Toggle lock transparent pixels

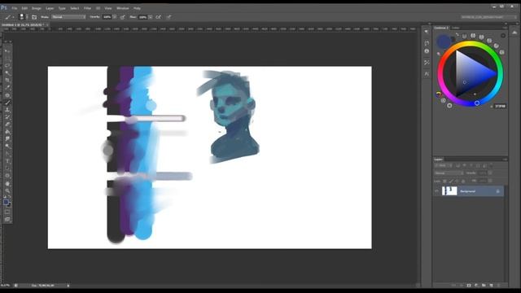click(444, 181)
